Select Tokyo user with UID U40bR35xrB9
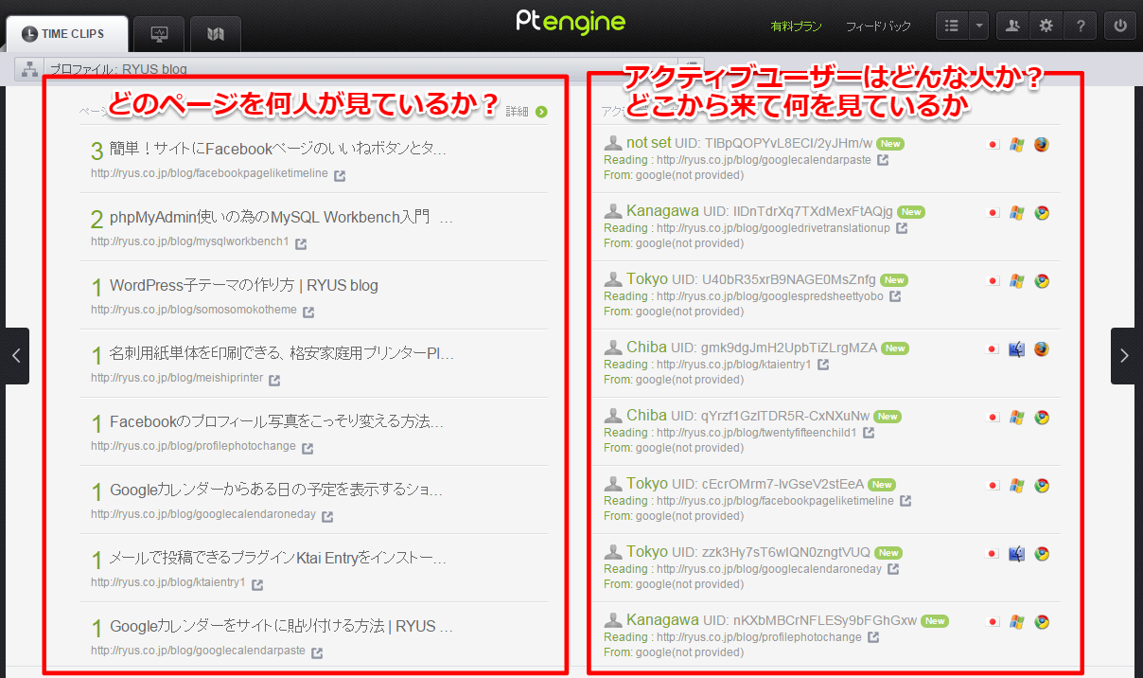This screenshot has height=678, width=1143. [646, 279]
